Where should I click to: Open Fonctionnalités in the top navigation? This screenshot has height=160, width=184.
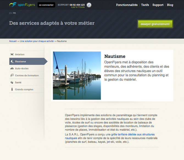pos(127,5)
